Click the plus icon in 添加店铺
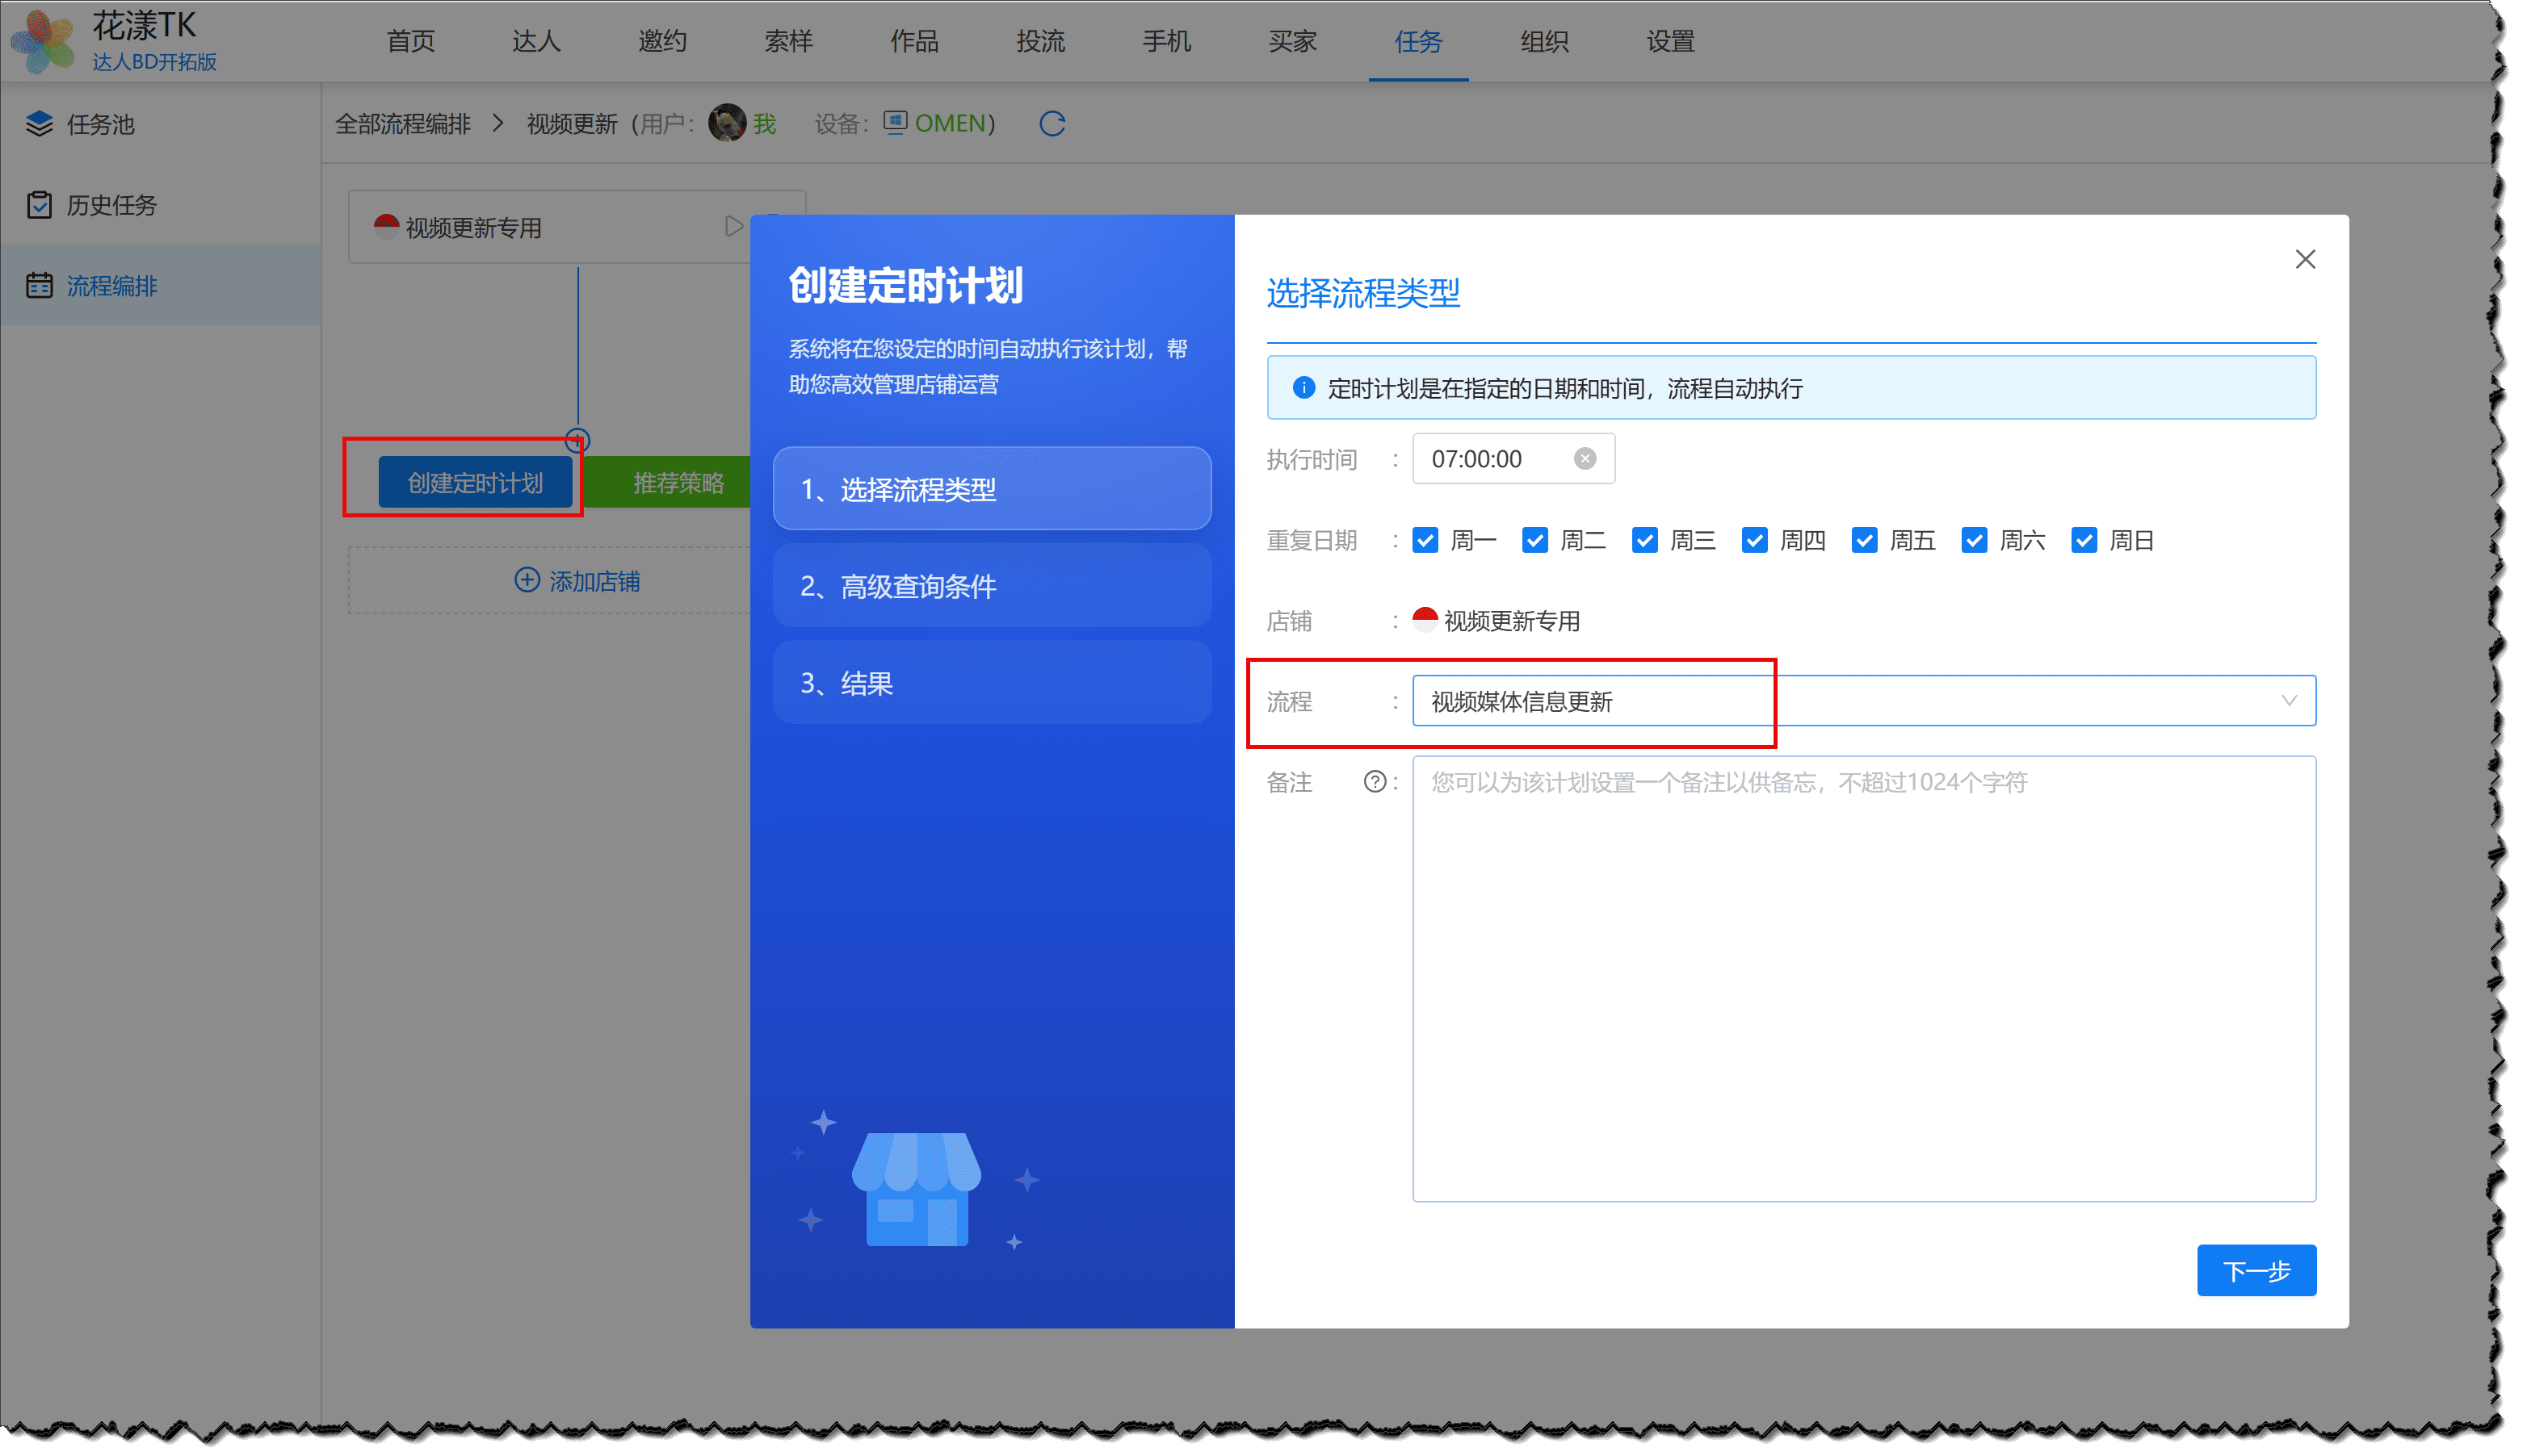The width and height of the screenshot is (2523, 1456). (527, 580)
